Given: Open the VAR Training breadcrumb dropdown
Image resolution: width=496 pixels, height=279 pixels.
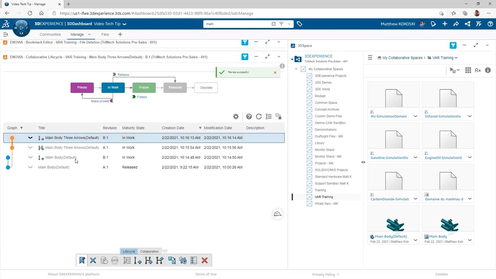Looking at the screenshot, I should coord(456,58).
